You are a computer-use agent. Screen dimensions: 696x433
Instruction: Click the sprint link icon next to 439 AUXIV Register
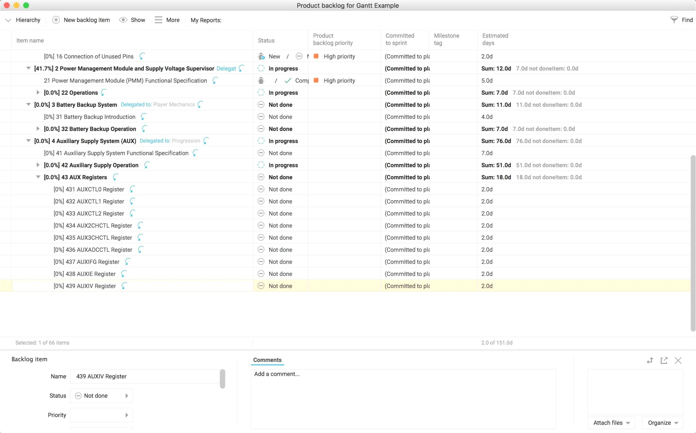point(124,286)
